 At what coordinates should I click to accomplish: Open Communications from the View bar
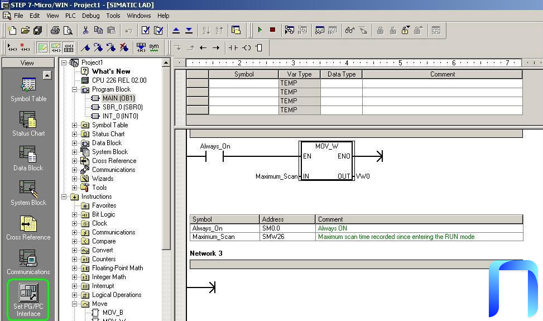click(x=28, y=262)
